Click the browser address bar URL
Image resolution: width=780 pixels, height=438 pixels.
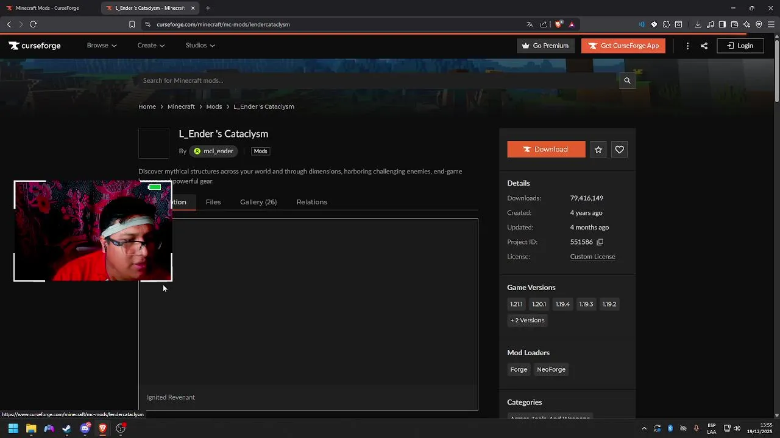point(223,24)
